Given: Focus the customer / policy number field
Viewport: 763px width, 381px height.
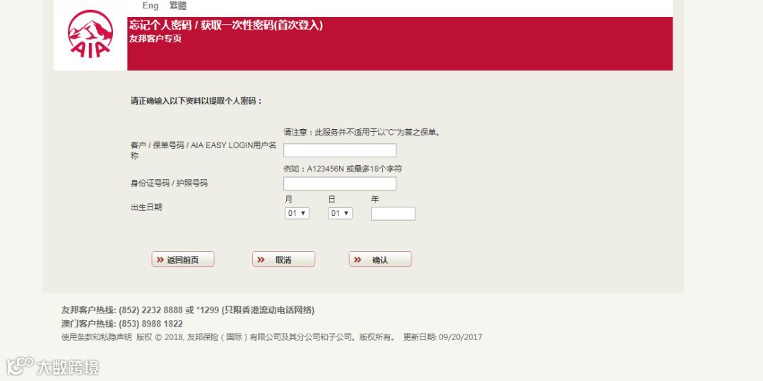Looking at the screenshot, I should coord(340,150).
